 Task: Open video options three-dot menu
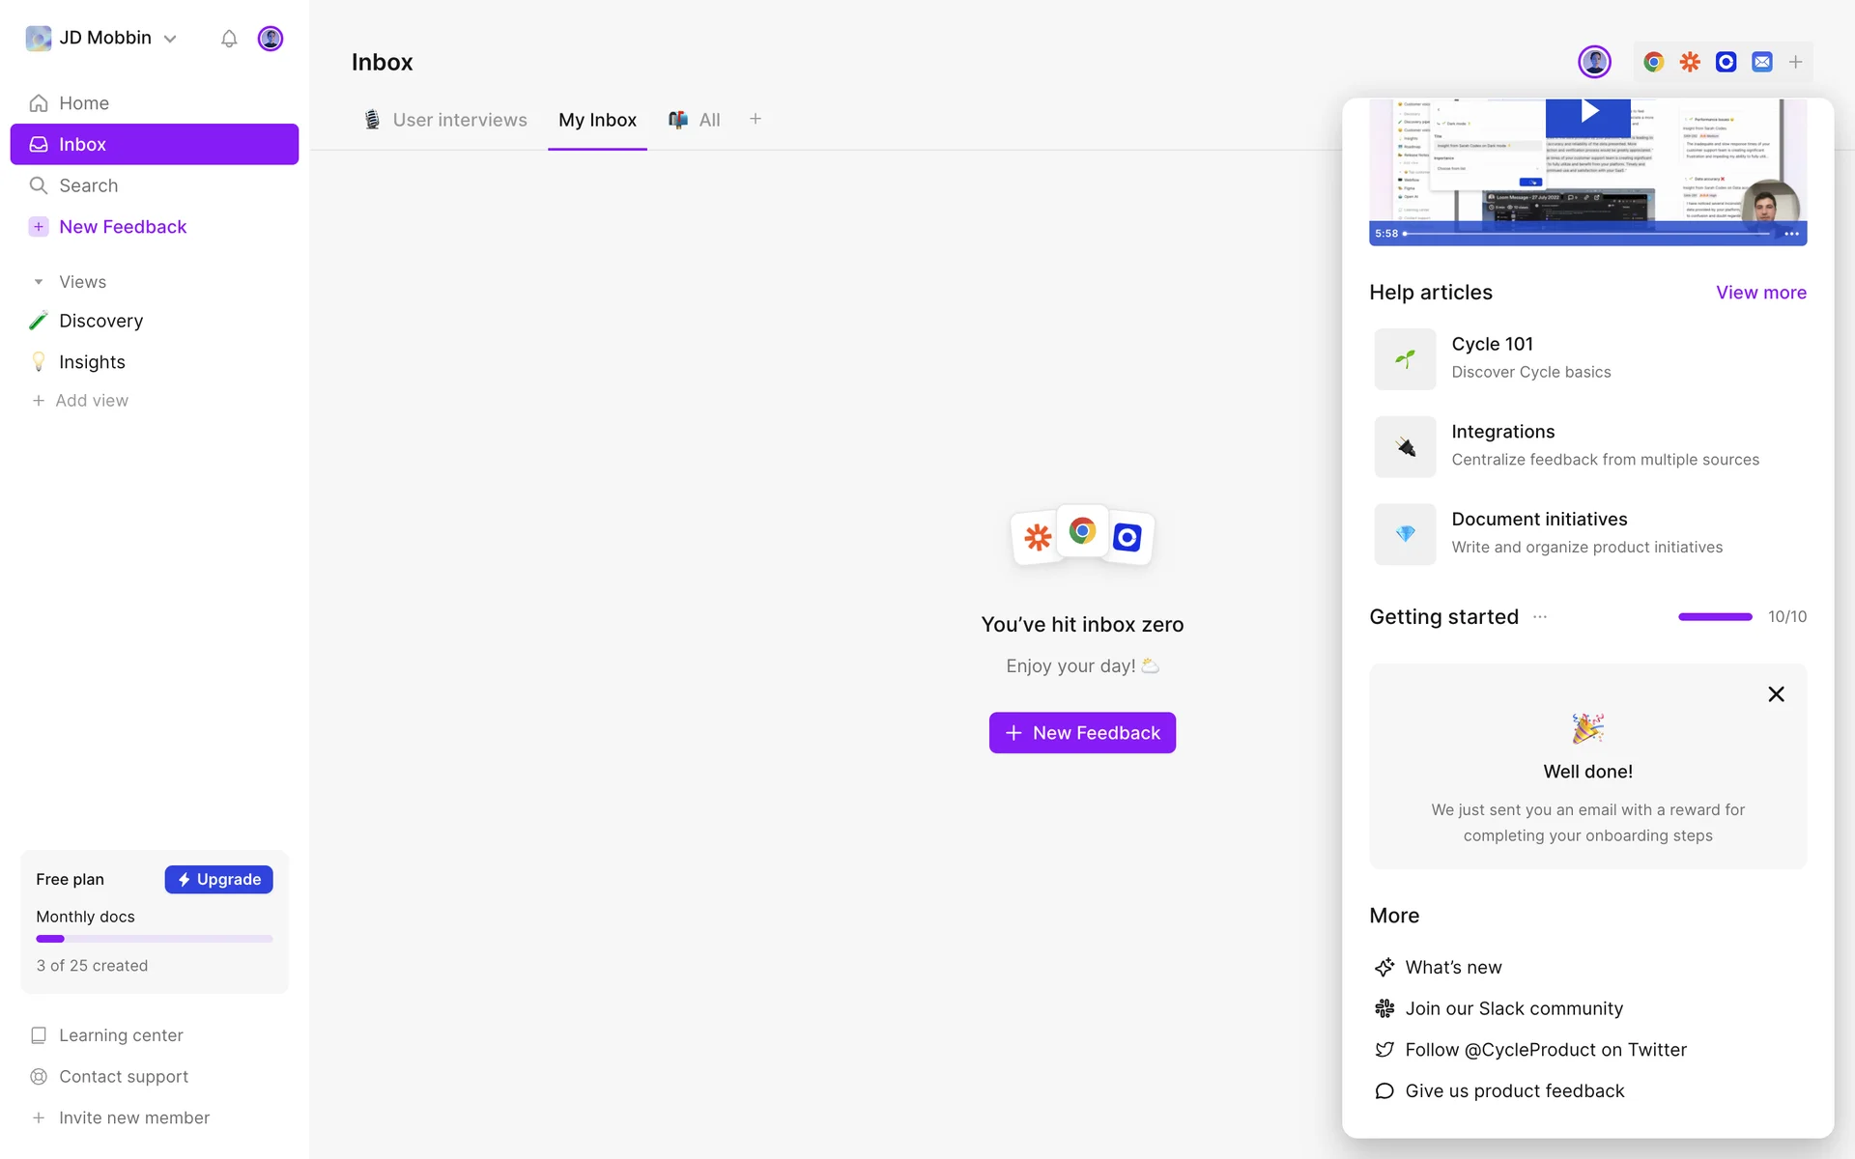(x=1790, y=234)
